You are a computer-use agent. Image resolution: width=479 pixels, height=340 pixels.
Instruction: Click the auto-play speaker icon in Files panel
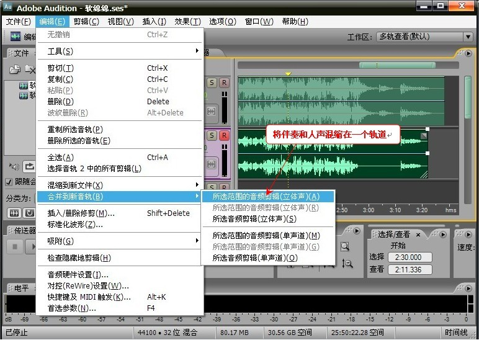click(14, 166)
